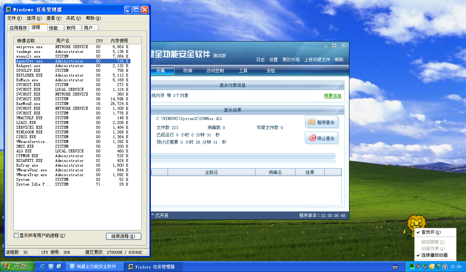Open the 选项 menu in Task Manager
Image resolution: width=466 pixels, height=272 pixels.
pos(34,18)
